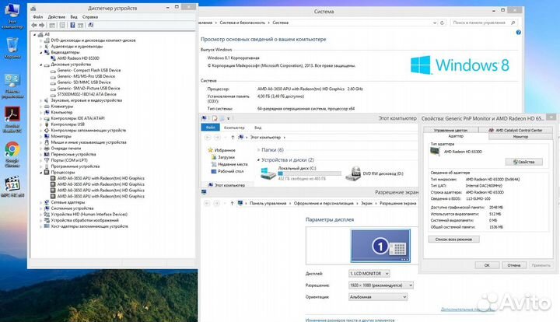
Task: Open the Файл menu in Device Manager
Action: [x=38, y=17]
